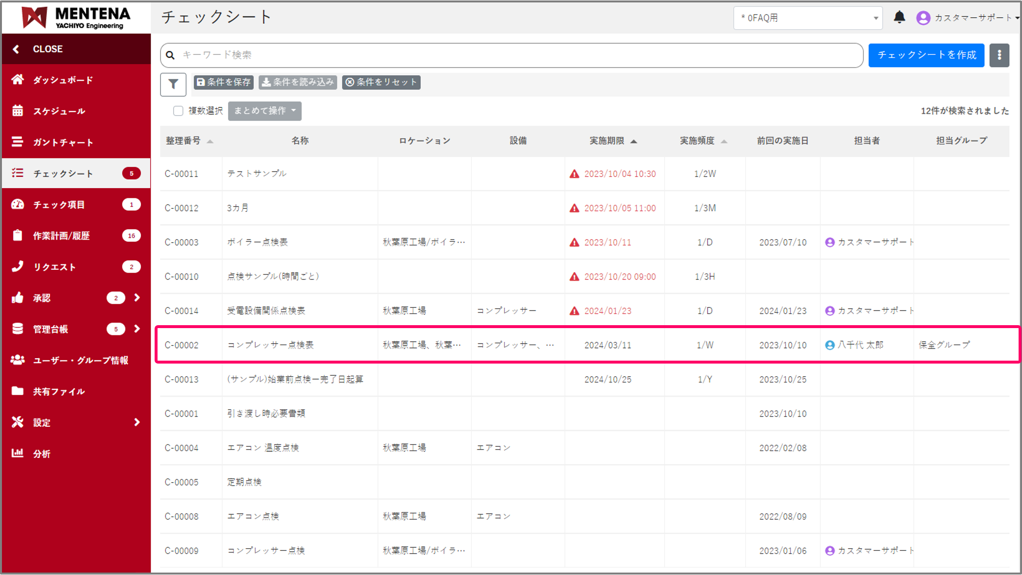The height and width of the screenshot is (575, 1022).
Task: Click the filter funnel icon
Action: point(173,84)
